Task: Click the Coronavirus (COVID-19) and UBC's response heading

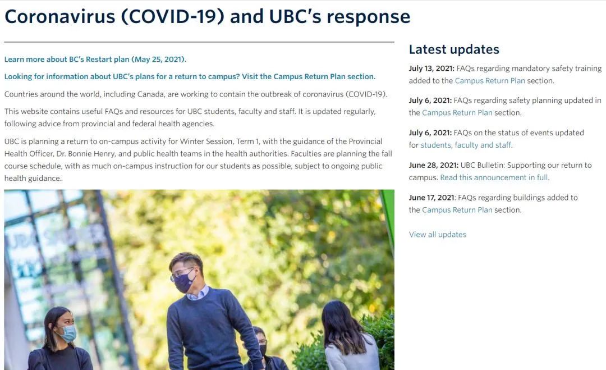Action: (207, 17)
